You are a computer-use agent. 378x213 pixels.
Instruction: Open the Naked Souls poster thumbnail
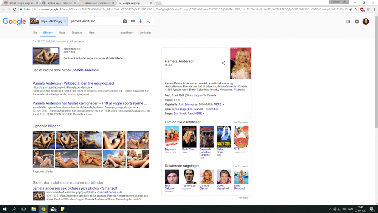(224, 137)
